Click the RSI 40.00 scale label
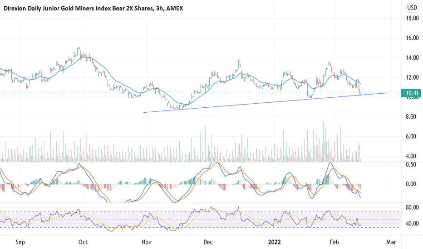 point(412,224)
